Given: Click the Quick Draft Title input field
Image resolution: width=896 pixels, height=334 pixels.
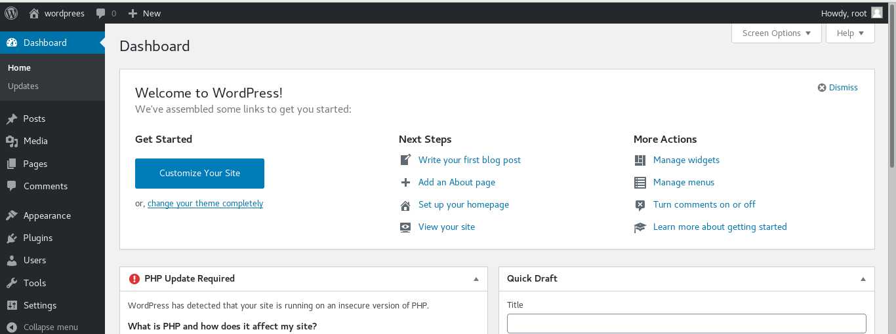Looking at the screenshot, I should (687, 324).
